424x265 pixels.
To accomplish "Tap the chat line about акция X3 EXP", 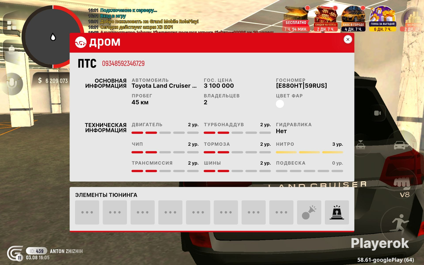I will tap(136, 27).
